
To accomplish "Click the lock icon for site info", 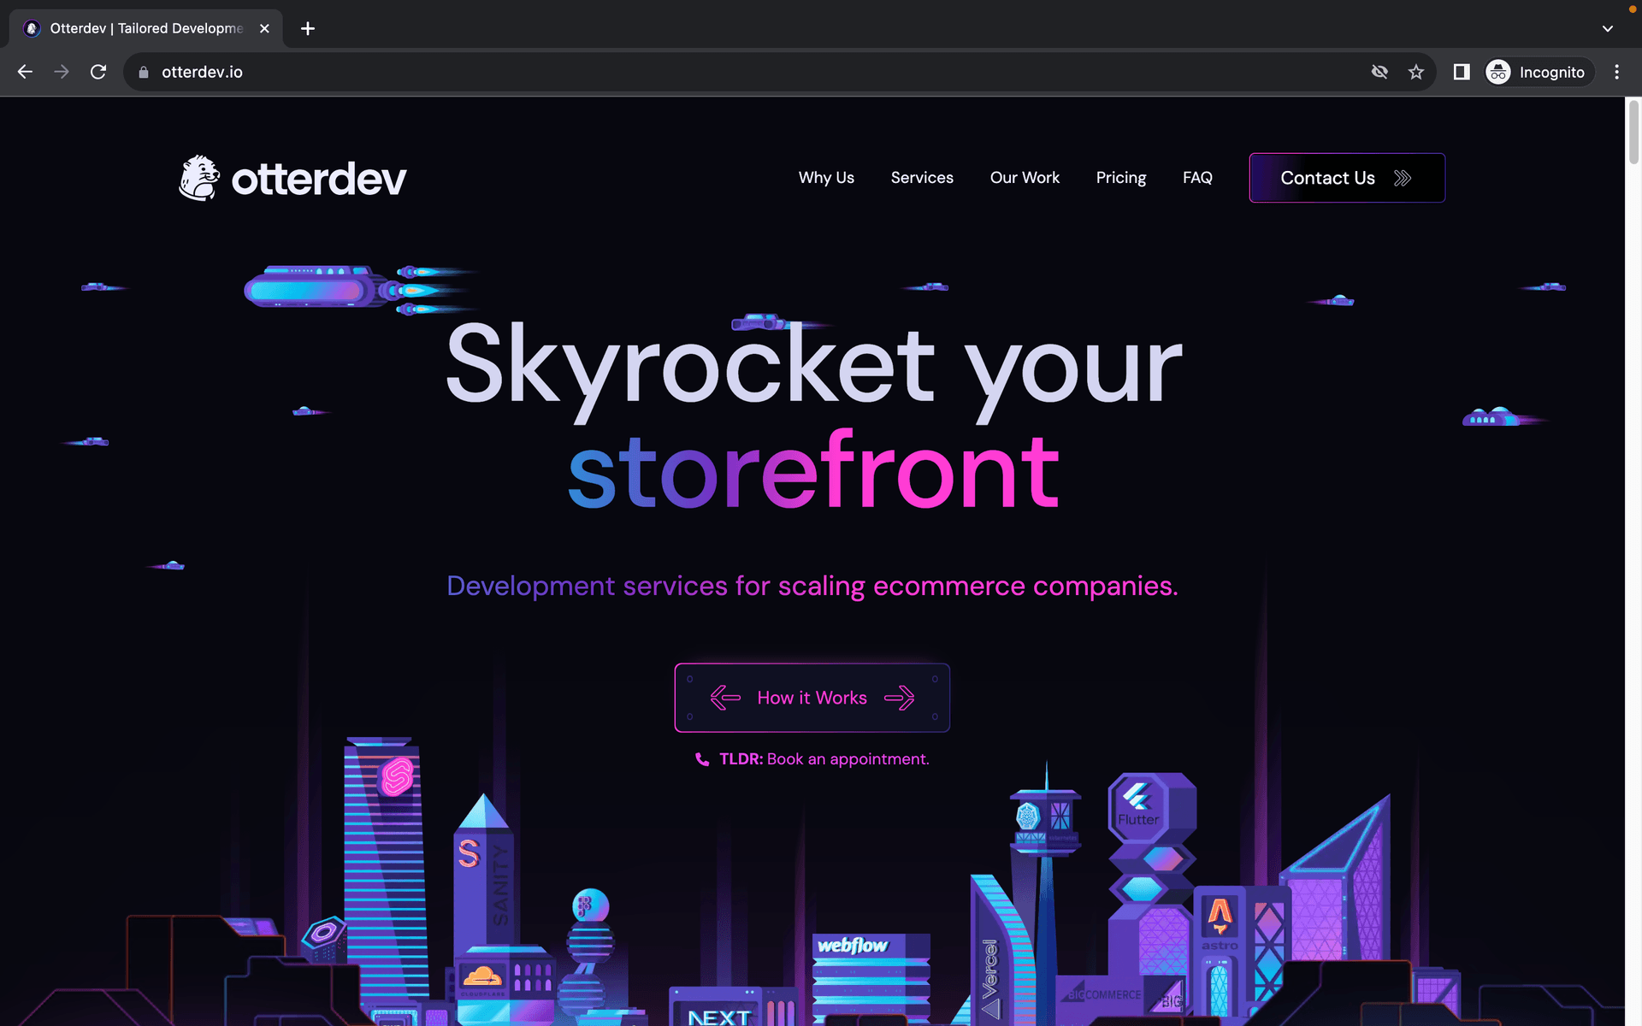I will click(144, 72).
